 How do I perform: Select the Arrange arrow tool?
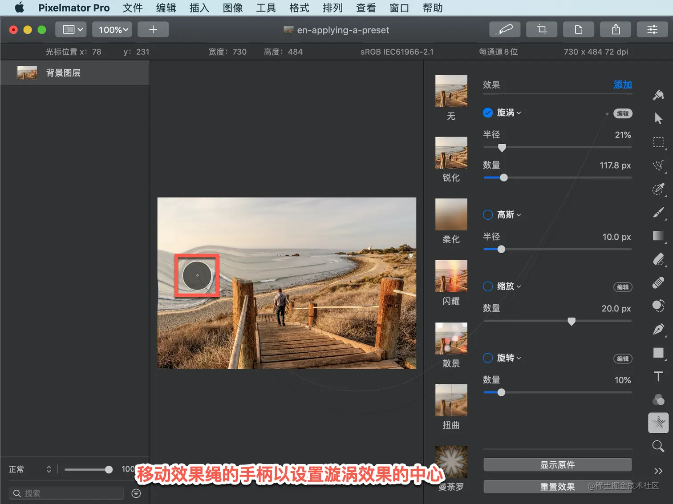point(658,118)
